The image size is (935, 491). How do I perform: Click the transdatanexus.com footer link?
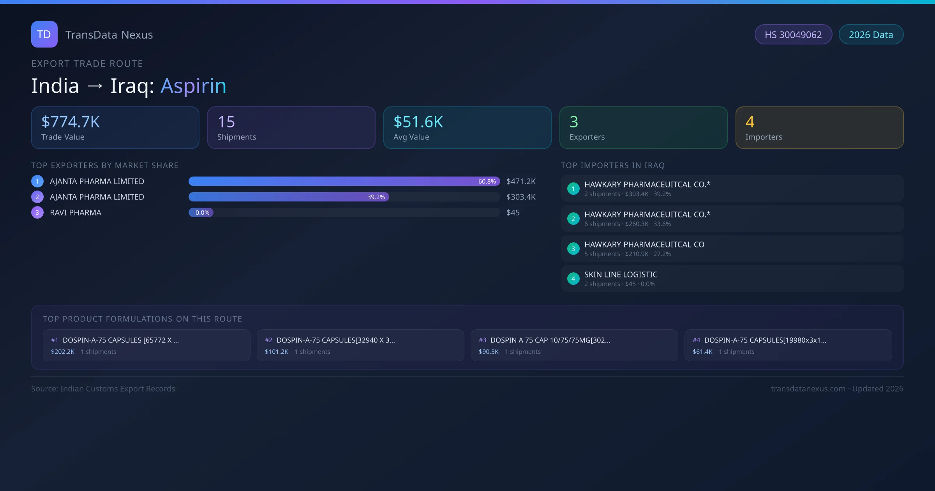[808, 389]
